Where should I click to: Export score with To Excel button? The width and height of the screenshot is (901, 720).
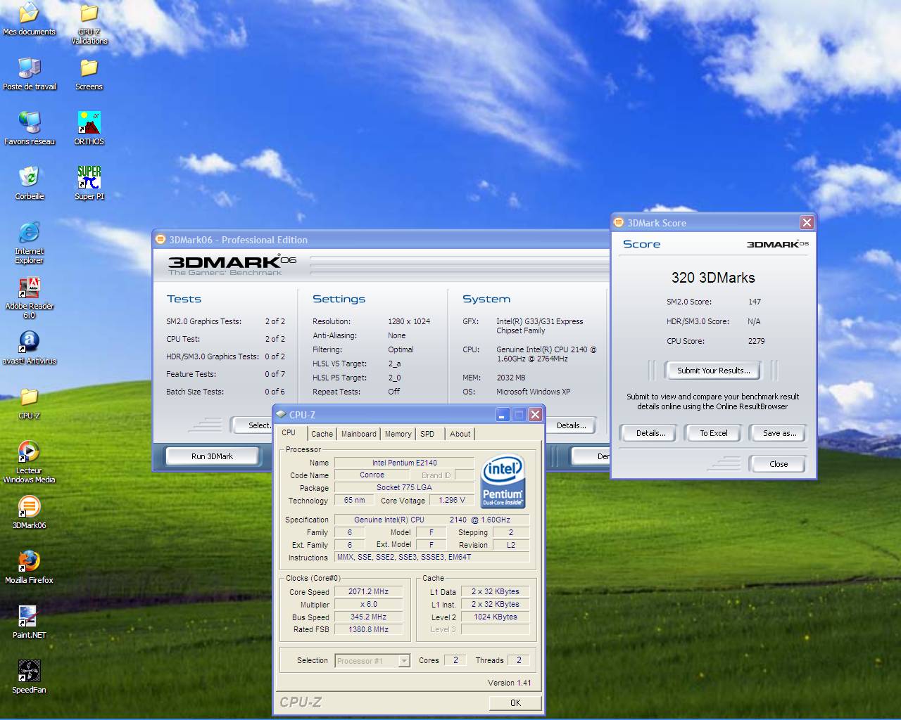click(713, 433)
